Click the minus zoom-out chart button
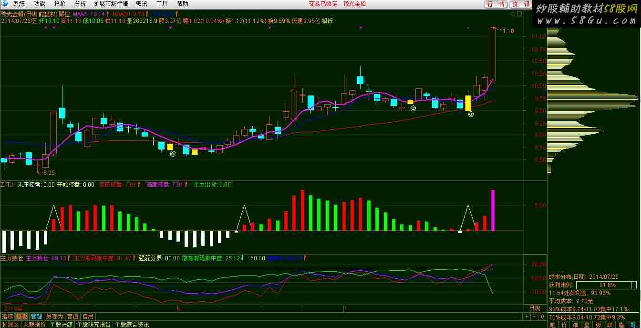The image size is (641, 328). click(x=534, y=316)
